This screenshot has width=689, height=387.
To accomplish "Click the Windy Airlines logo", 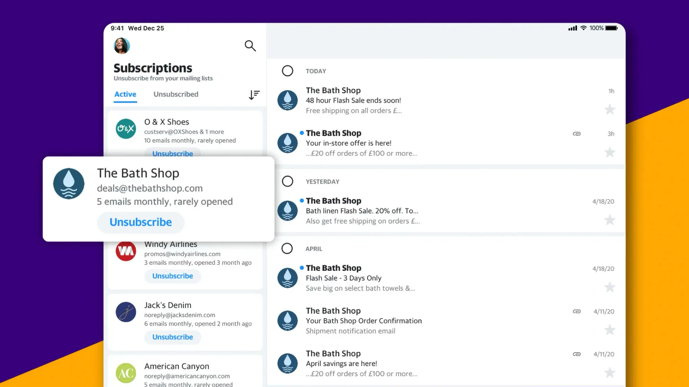I will click(x=125, y=251).
